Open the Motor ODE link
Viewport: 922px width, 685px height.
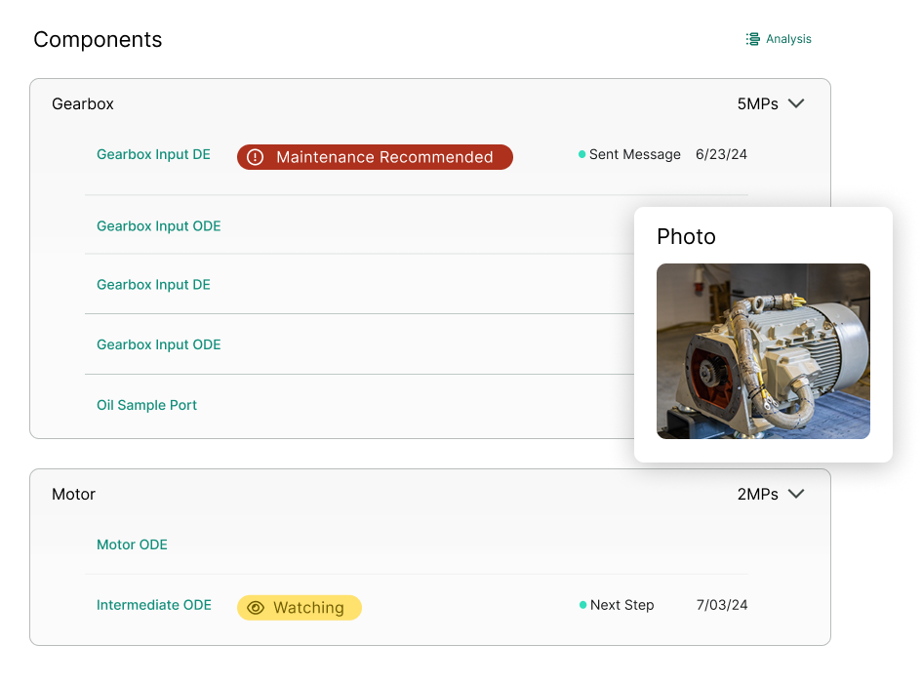click(x=132, y=544)
